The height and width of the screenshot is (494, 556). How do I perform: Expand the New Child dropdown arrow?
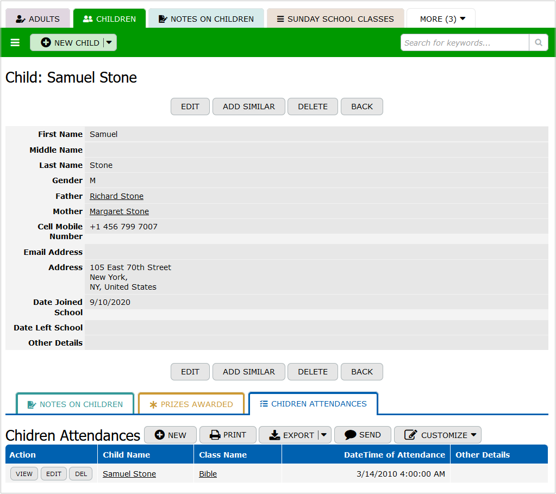[x=109, y=42]
